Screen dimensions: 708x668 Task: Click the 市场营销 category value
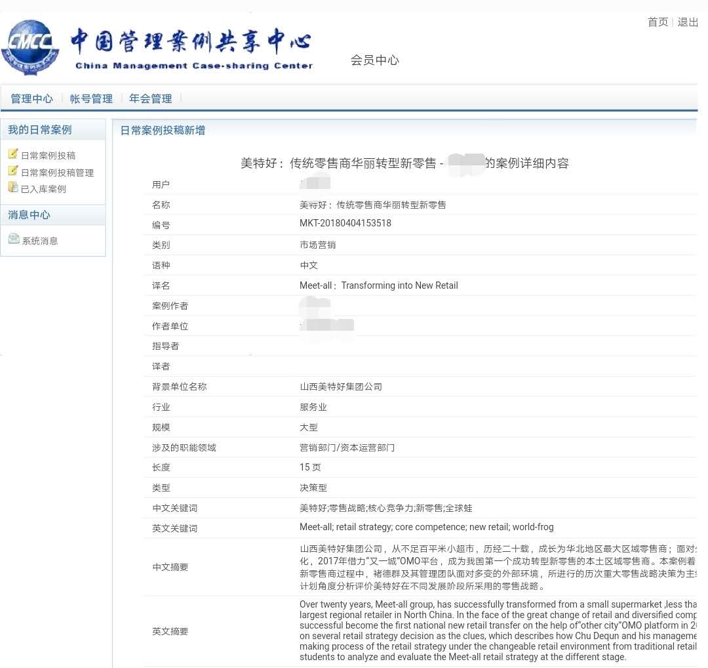pos(318,245)
